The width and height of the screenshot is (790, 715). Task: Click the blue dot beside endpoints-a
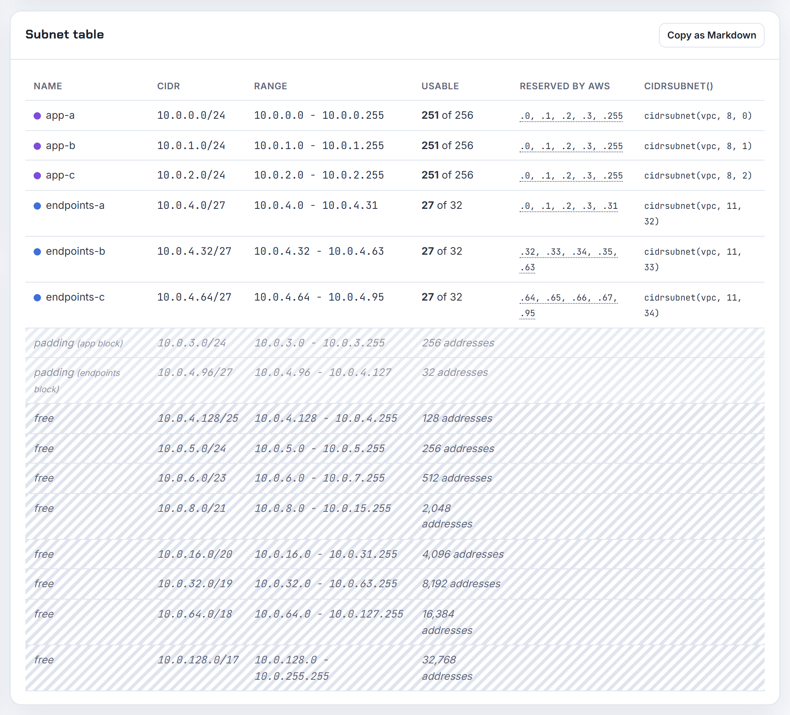(x=37, y=206)
